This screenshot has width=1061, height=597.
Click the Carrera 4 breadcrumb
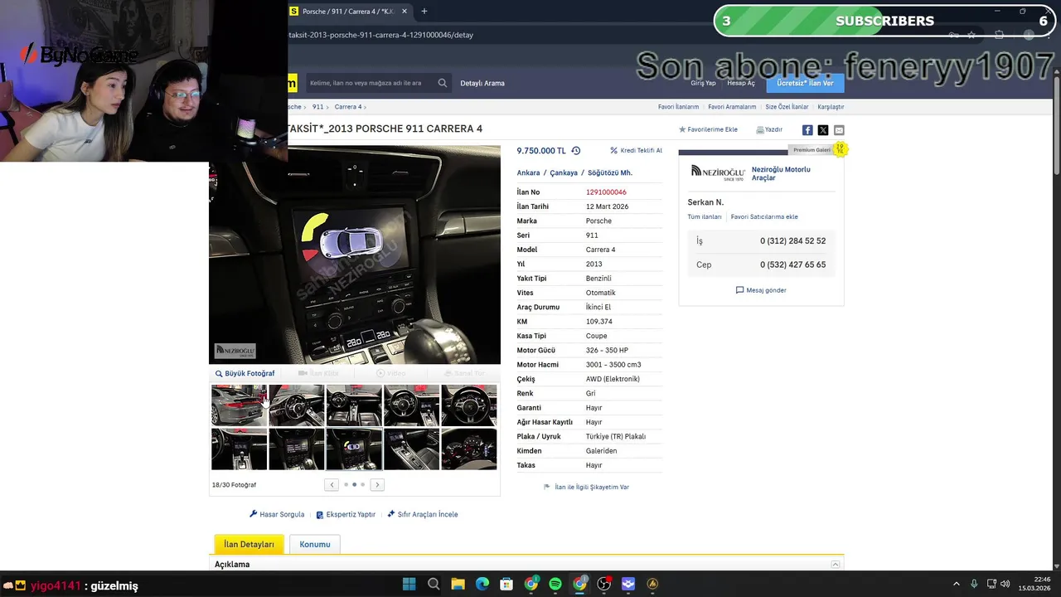pyautogui.click(x=348, y=107)
